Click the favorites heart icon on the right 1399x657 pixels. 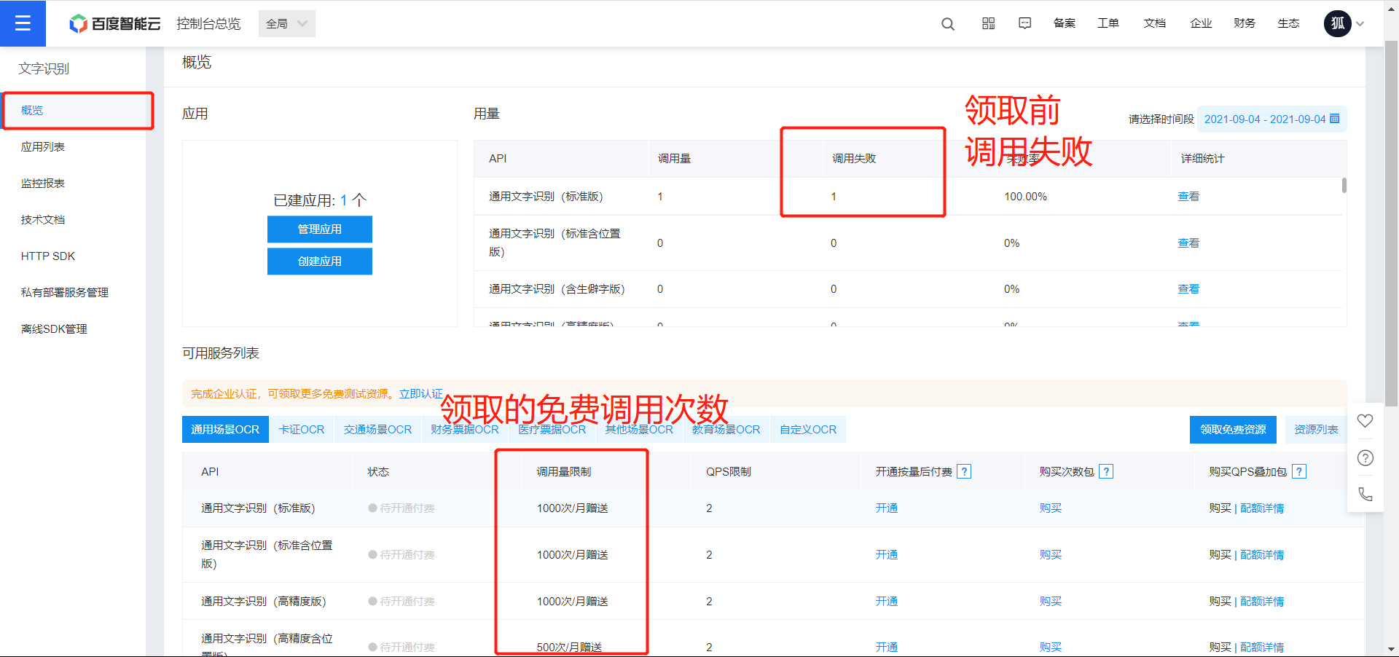1365,420
